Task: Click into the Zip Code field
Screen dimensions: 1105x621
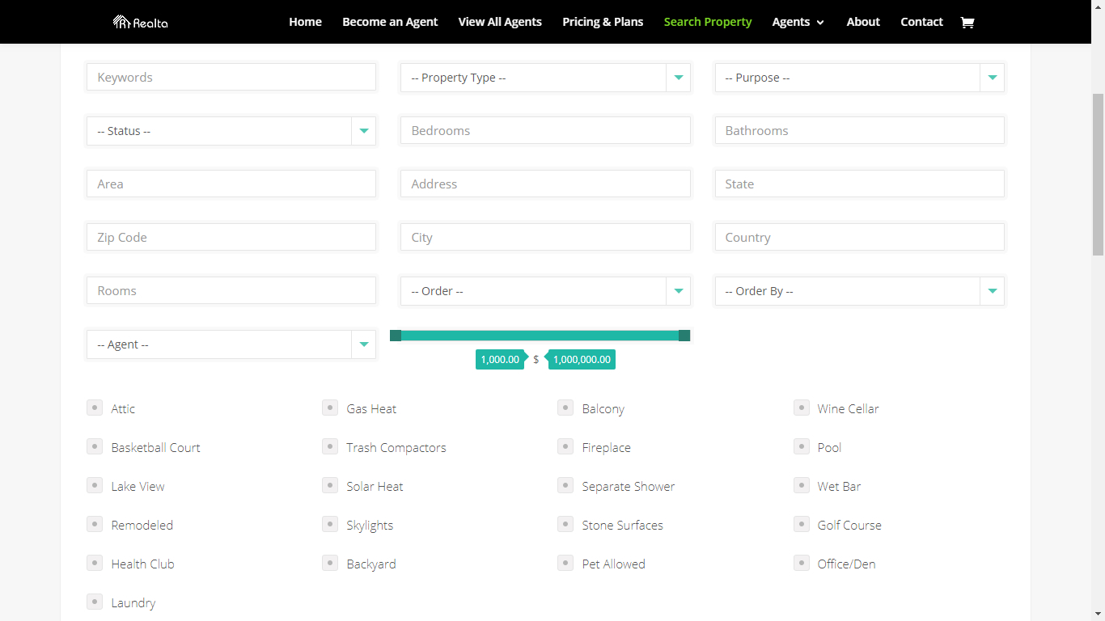Action: [x=231, y=238]
